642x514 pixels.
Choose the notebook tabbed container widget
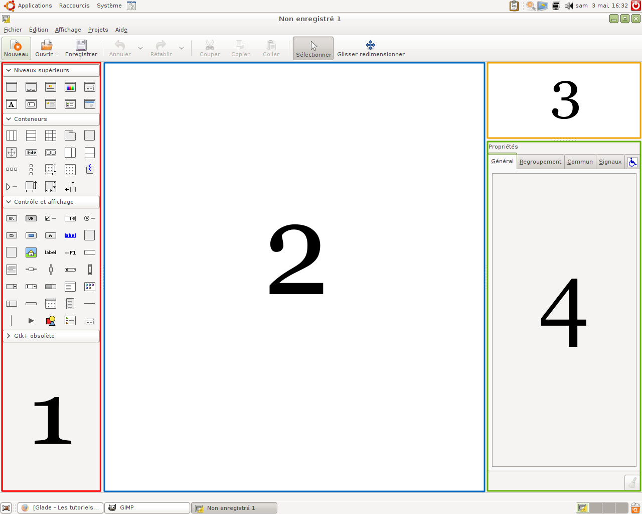(x=70, y=136)
